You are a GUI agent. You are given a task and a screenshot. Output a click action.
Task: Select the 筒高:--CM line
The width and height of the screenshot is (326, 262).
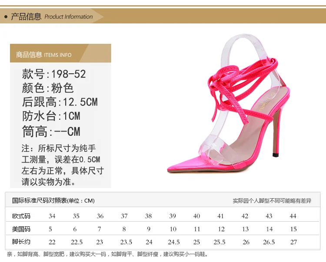[x=51, y=131]
